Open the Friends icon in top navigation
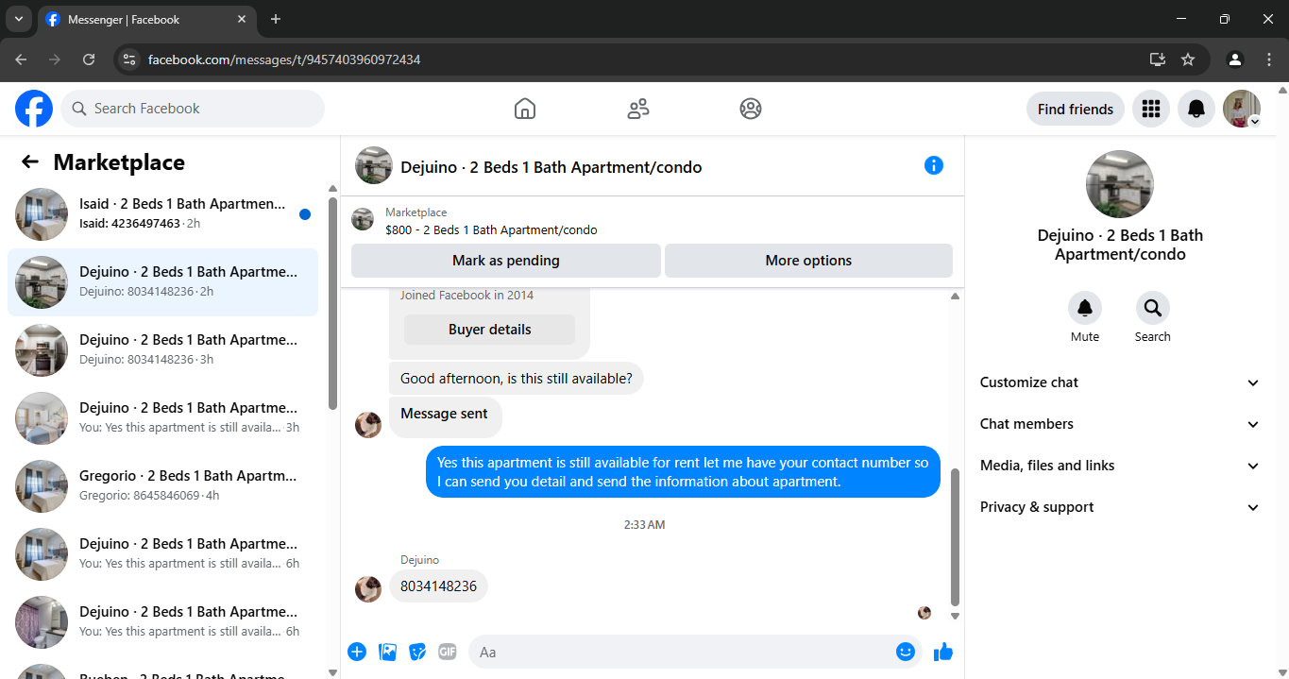1289x679 pixels. click(638, 109)
